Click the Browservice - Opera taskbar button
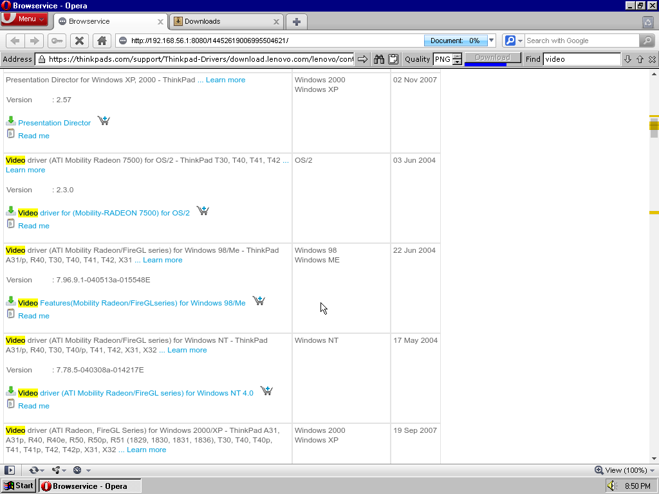Screen dimensions: 659x494 click(x=90, y=486)
